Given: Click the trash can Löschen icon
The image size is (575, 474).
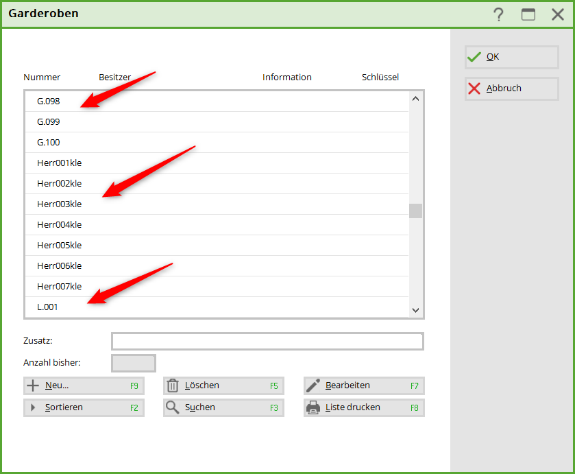Looking at the screenshot, I should 172,386.
